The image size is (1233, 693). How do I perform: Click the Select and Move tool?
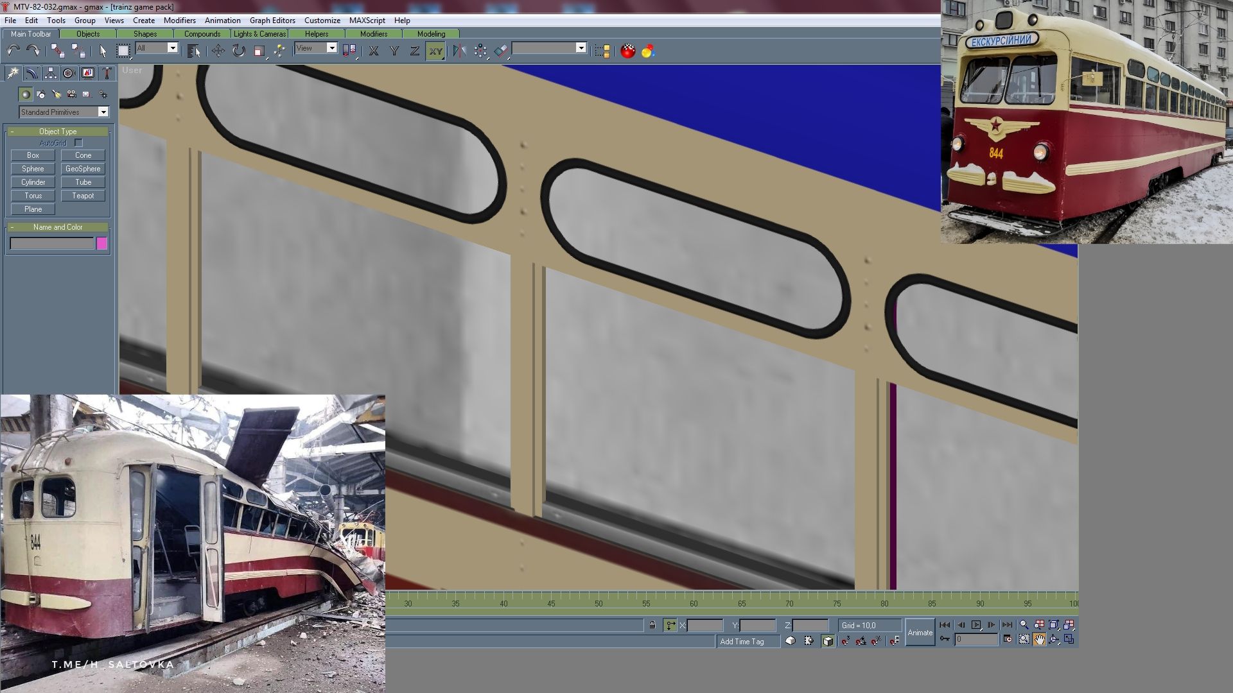(x=218, y=51)
